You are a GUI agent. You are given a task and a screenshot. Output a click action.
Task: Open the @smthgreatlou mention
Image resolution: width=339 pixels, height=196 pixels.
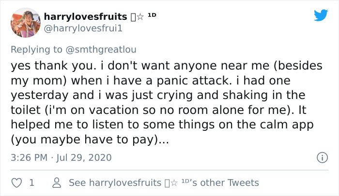click(x=109, y=48)
